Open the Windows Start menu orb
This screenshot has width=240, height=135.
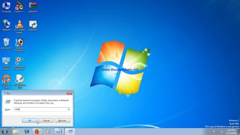click(4, 132)
